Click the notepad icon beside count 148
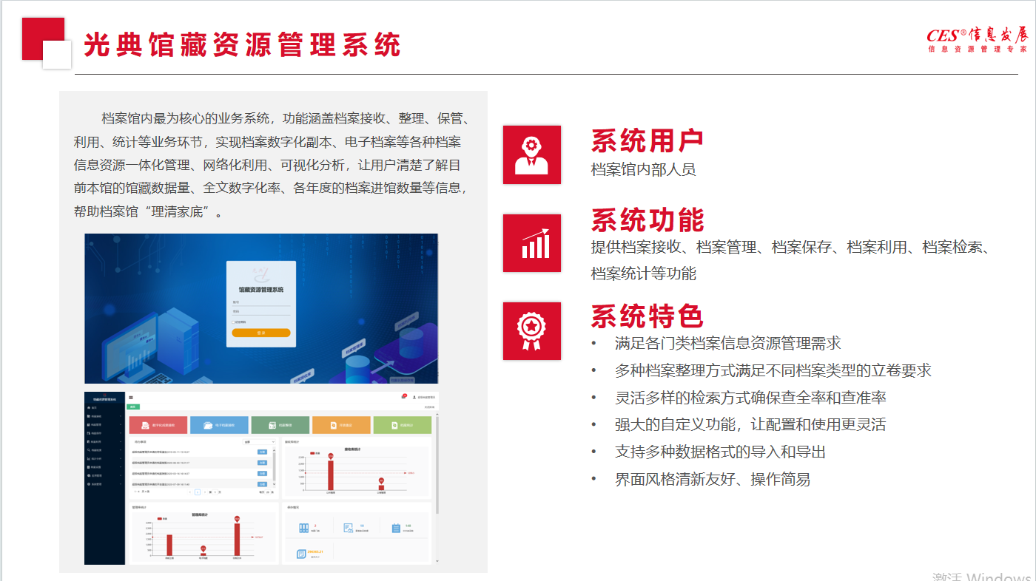This screenshot has height=581, width=1036. pyautogui.click(x=396, y=528)
